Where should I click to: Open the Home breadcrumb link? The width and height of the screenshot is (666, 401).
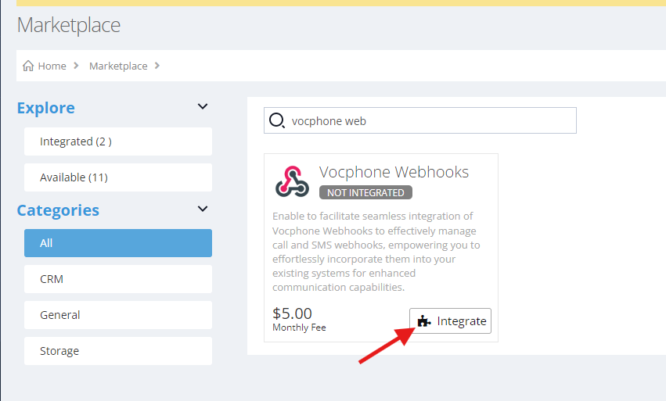(52, 66)
